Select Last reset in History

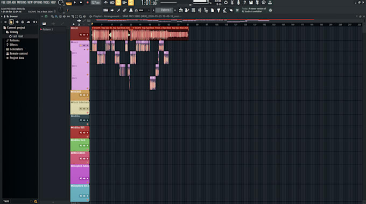tap(16, 36)
